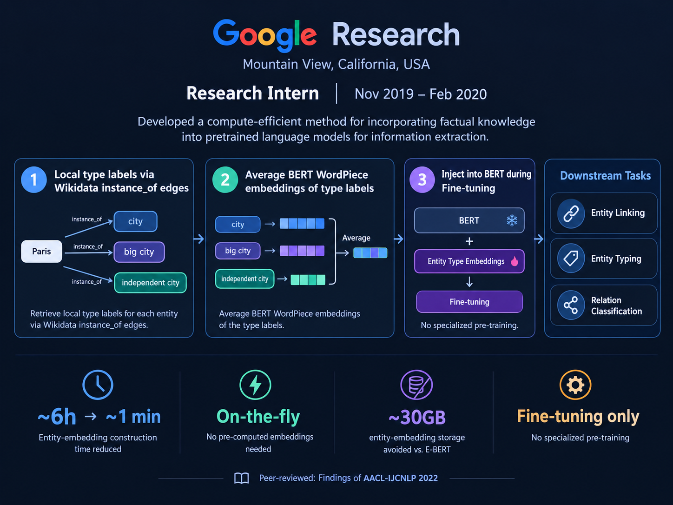The image size is (673, 505).
Task: Click 'entity-embedding storage avoided vs. E-BERT' caption
Action: (x=417, y=443)
